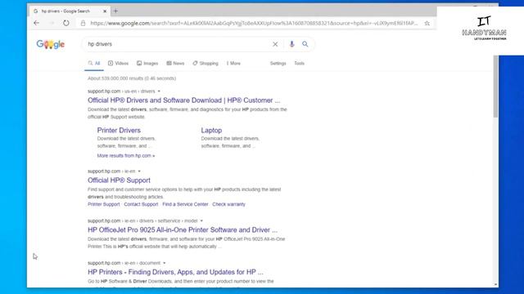Reload the page with refresh icon
524x294 pixels.
(x=66, y=23)
